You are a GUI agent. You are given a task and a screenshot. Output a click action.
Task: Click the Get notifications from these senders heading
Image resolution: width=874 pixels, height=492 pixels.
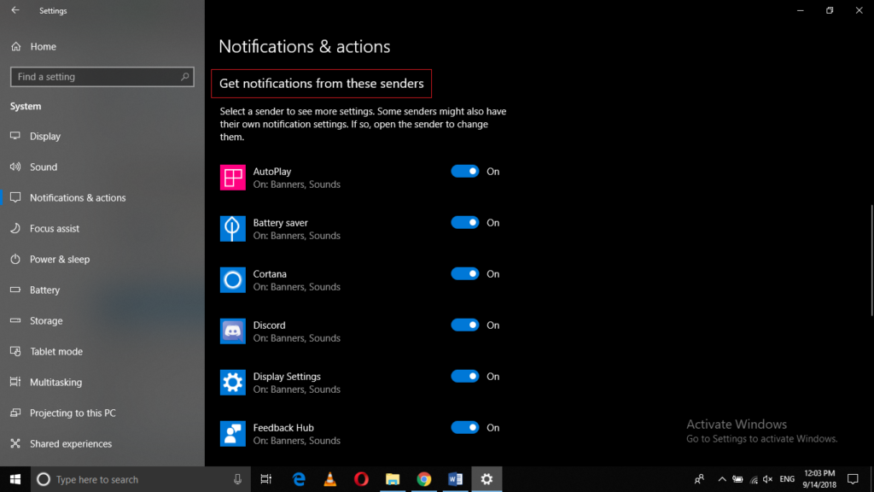(x=322, y=83)
